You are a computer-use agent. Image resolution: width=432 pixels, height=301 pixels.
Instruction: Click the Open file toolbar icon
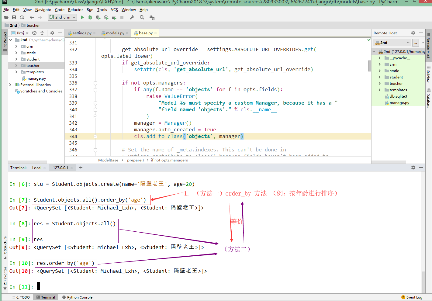pyautogui.click(x=6, y=18)
